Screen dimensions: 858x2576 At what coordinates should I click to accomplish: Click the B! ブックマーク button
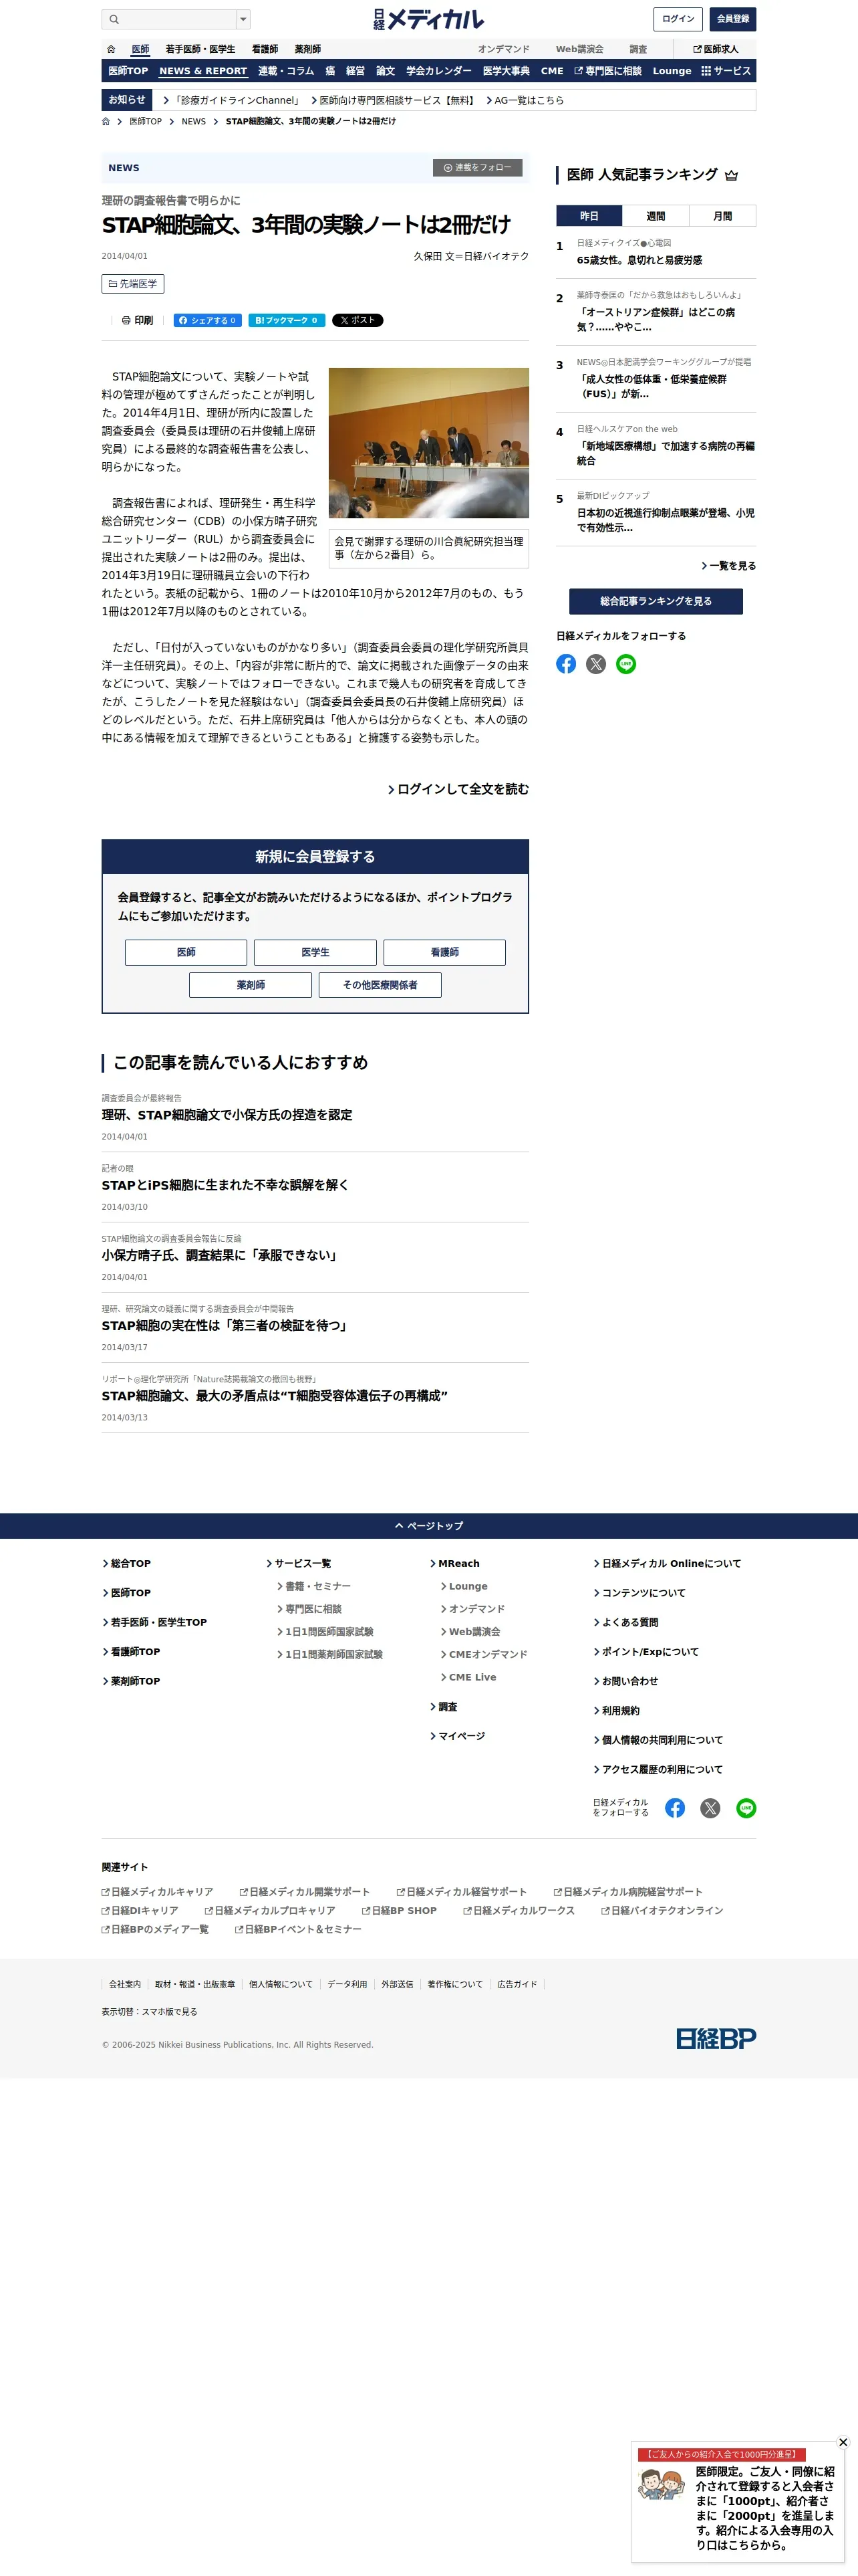[287, 321]
